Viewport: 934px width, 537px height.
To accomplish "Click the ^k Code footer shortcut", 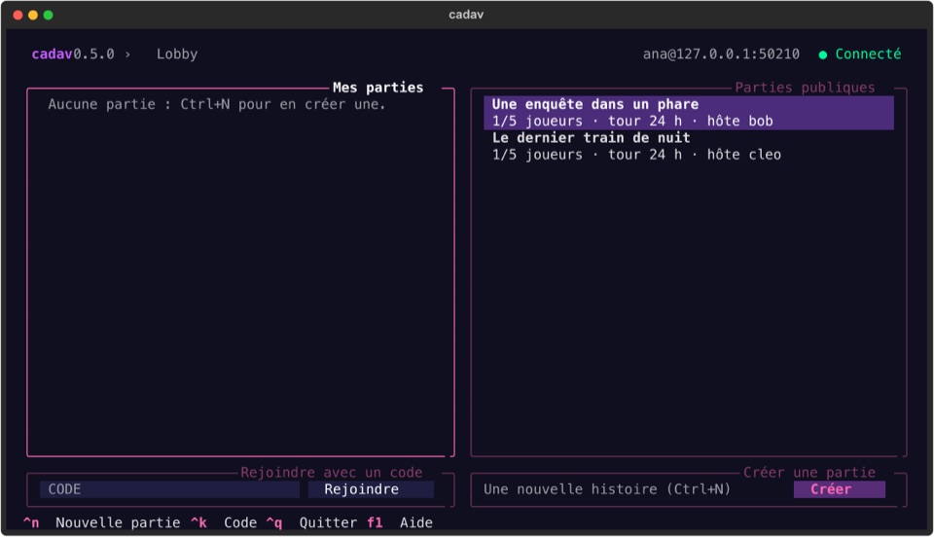I will pyautogui.click(x=224, y=522).
